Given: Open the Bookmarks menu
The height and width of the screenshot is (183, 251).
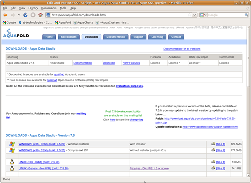Looking at the screenshot, I should 49,8.
